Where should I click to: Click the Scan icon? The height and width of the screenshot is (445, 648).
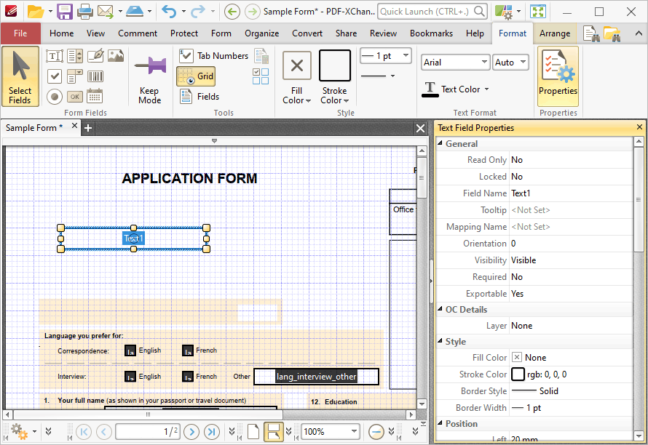point(135,12)
